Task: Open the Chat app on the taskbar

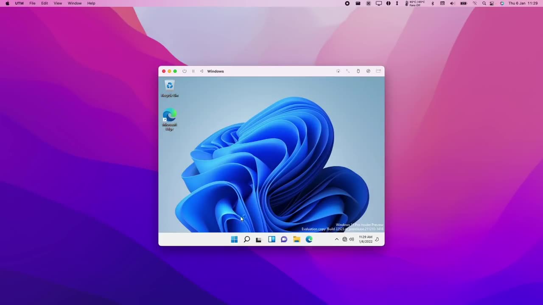Action: click(284, 239)
